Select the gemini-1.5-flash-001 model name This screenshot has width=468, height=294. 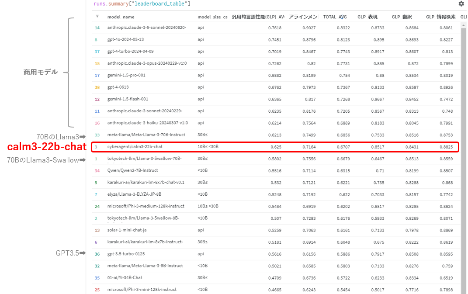coord(128,99)
